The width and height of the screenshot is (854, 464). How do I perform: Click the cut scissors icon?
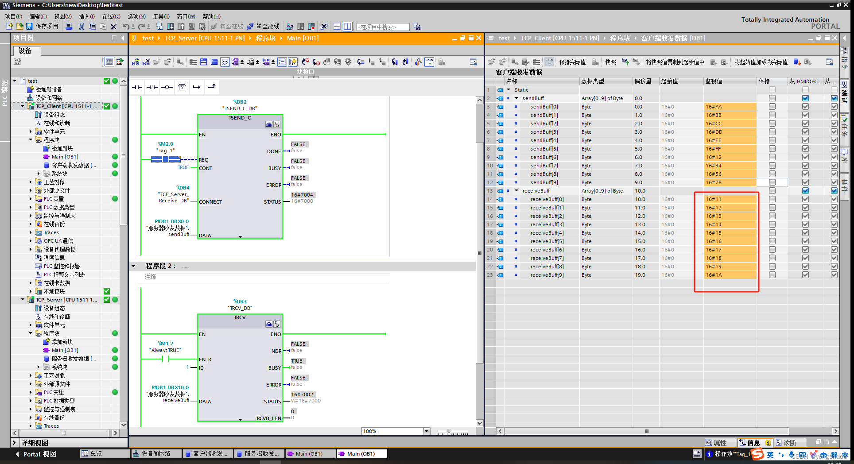tap(82, 27)
